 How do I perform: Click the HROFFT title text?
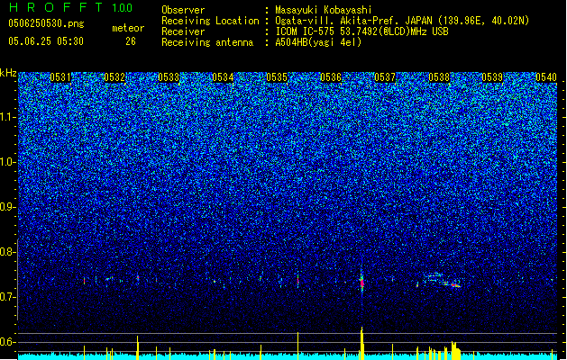coord(56,7)
